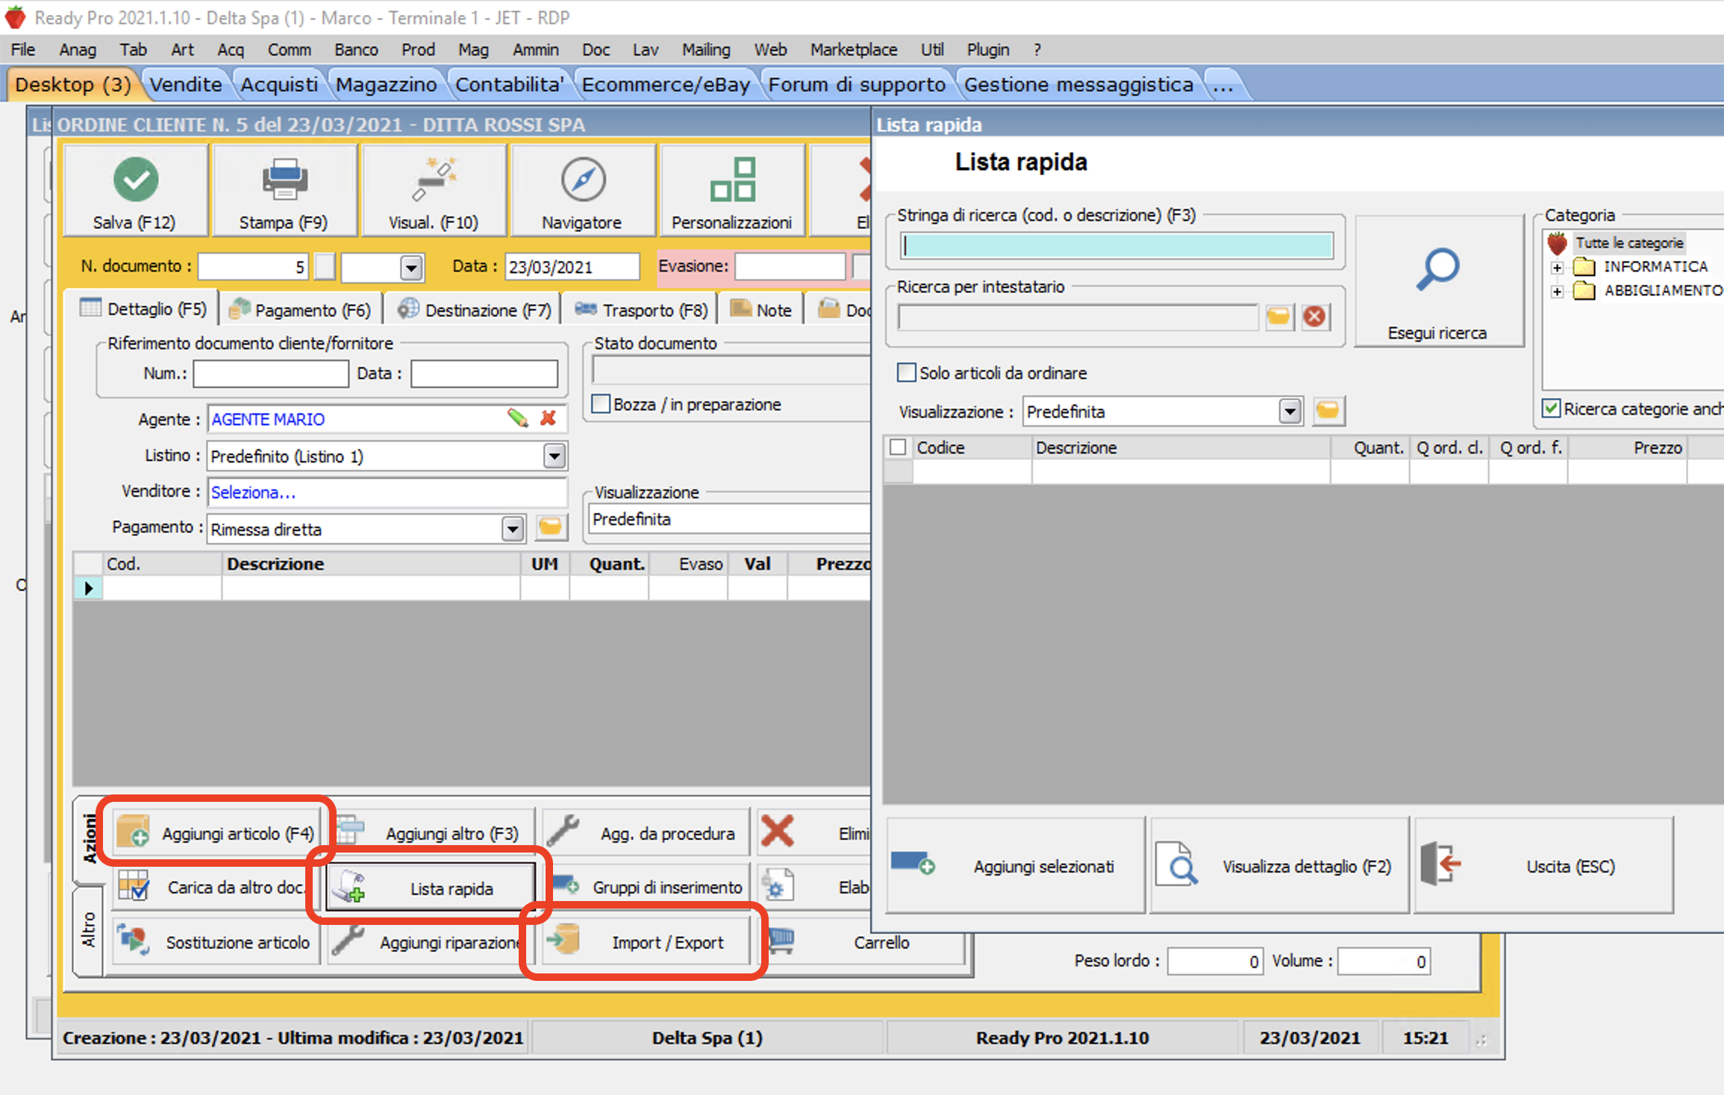Open the Gestione messaggistica tab
The height and width of the screenshot is (1095, 1724).
click(x=1078, y=84)
